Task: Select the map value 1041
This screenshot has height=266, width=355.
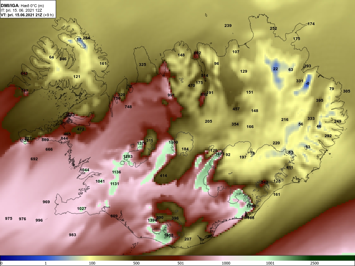Action: 100,181
